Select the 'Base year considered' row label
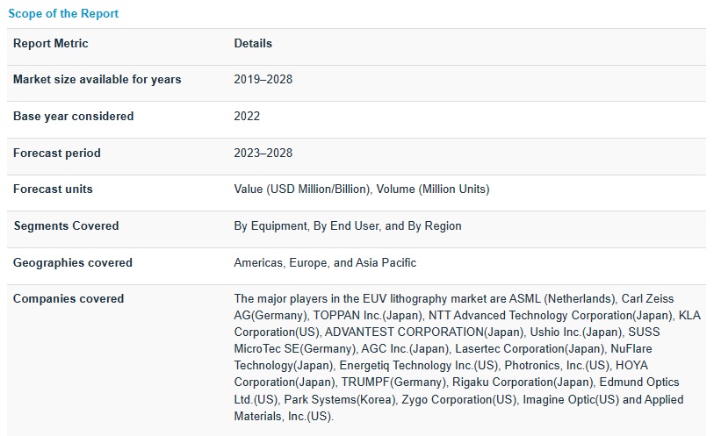Viewport: 714px width, 436px height. [73, 117]
